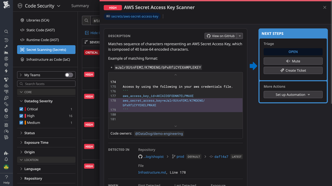The height and width of the screenshot is (186, 332).
Task: Click the secrets/aws-secret-access-key rule tag
Action: coord(132,16)
